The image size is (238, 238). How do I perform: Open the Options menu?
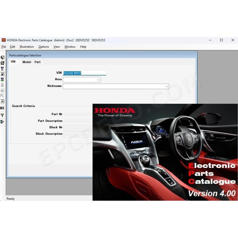[x=44, y=47]
